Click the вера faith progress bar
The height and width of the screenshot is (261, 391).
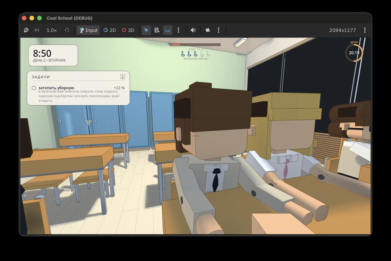pos(195,45)
